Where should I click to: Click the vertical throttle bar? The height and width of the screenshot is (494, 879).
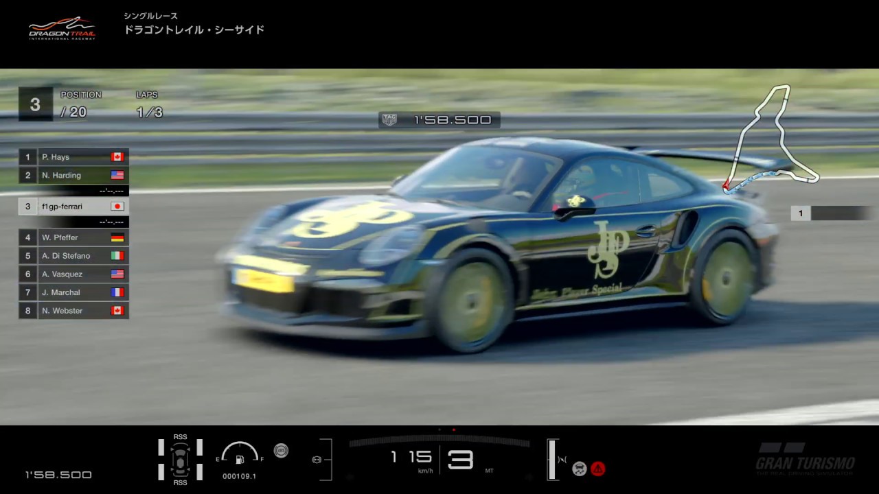(551, 460)
